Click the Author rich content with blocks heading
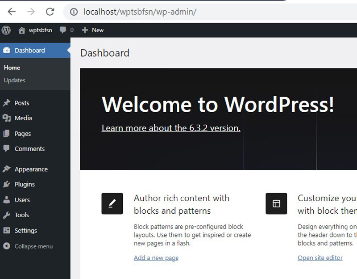This screenshot has height=279, width=357. [182, 204]
